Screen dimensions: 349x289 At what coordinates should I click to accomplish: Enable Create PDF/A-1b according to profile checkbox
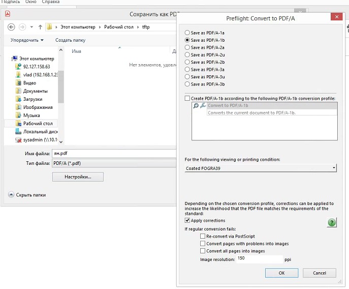coord(187,98)
